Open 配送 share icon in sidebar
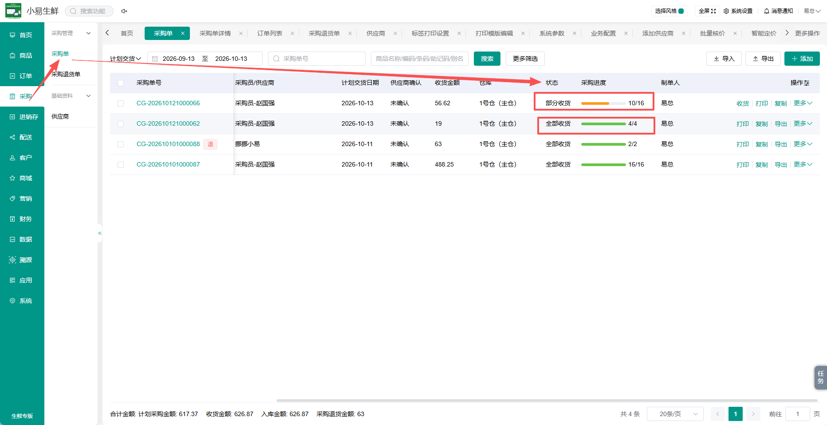827x425 pixels. coord(12,137)
